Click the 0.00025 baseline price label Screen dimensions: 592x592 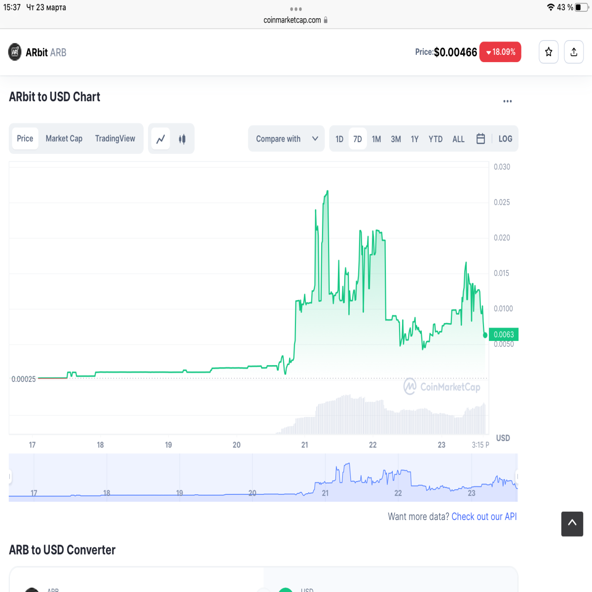24,379
